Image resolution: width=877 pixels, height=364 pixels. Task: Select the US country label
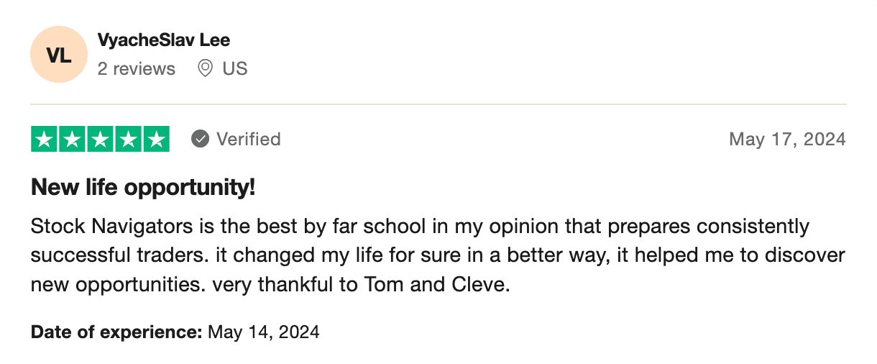[x=235, y=68]
